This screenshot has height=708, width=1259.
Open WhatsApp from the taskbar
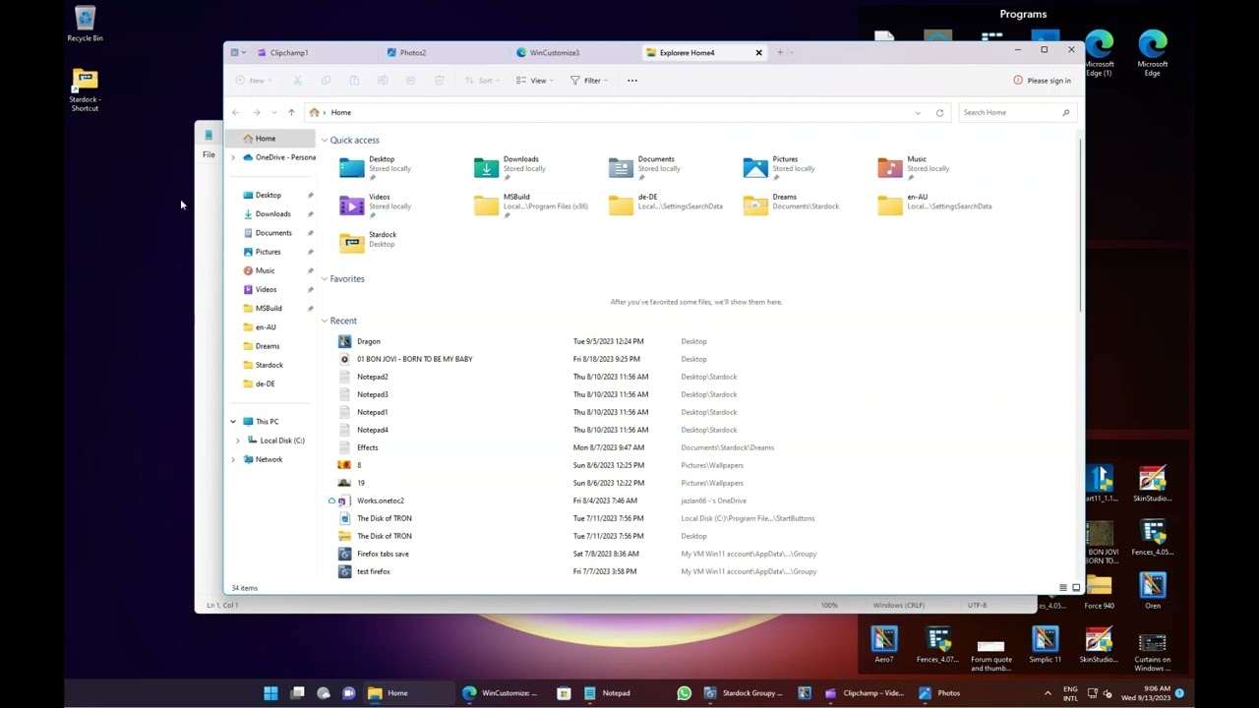(x=684, y=693)
